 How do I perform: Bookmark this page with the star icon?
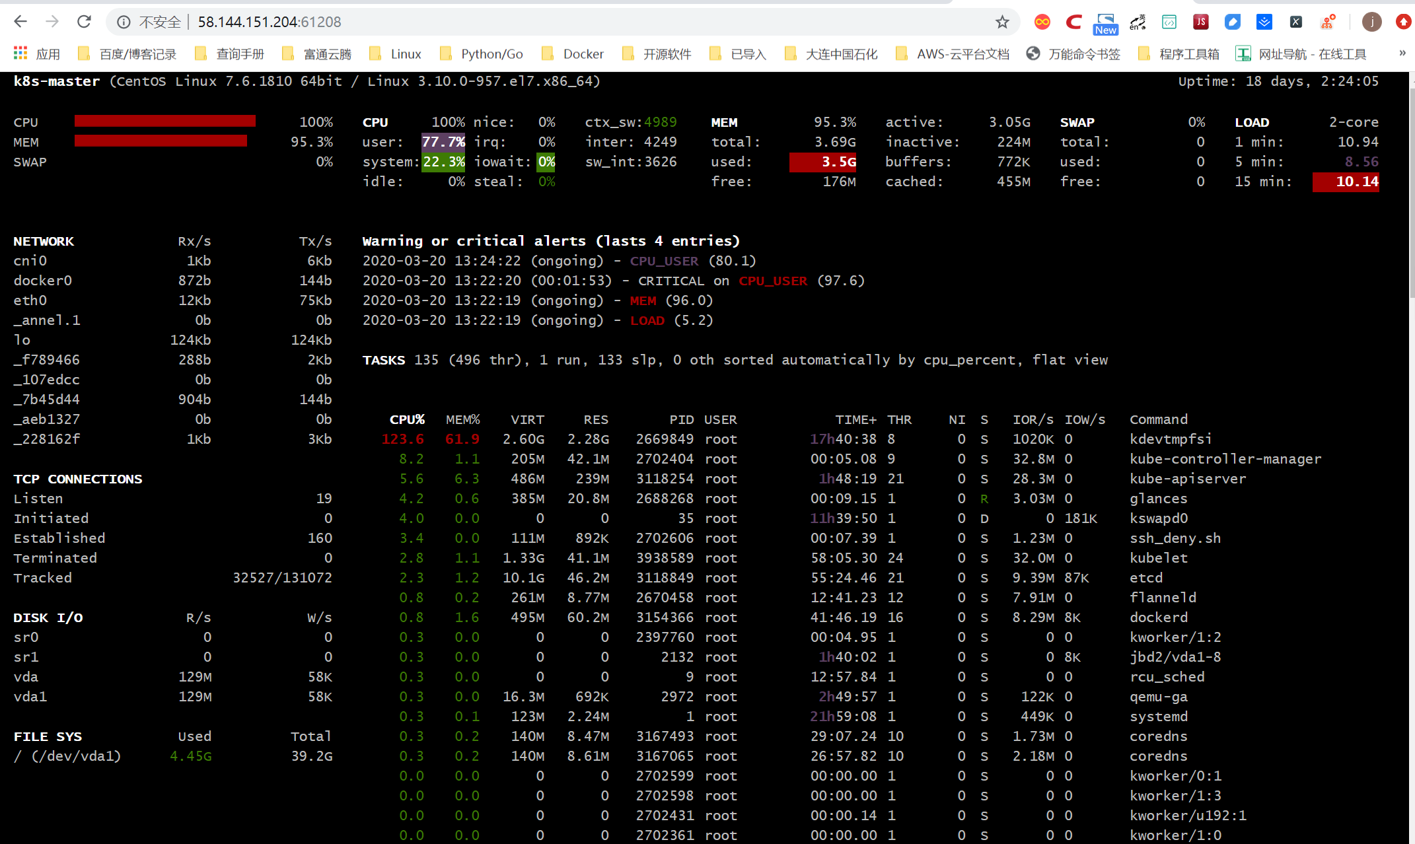[1002, 22]
